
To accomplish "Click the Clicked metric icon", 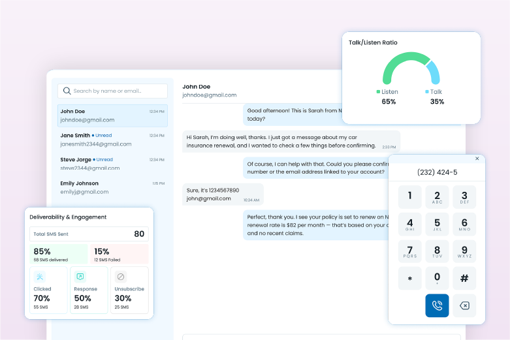I will click(40, 277).
